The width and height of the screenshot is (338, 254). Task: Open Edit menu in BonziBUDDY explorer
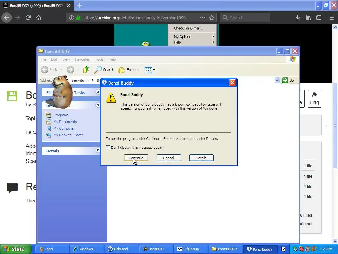(x=54, y=59)
